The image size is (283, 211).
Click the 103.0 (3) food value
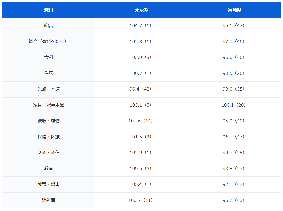tap(141, 57)
